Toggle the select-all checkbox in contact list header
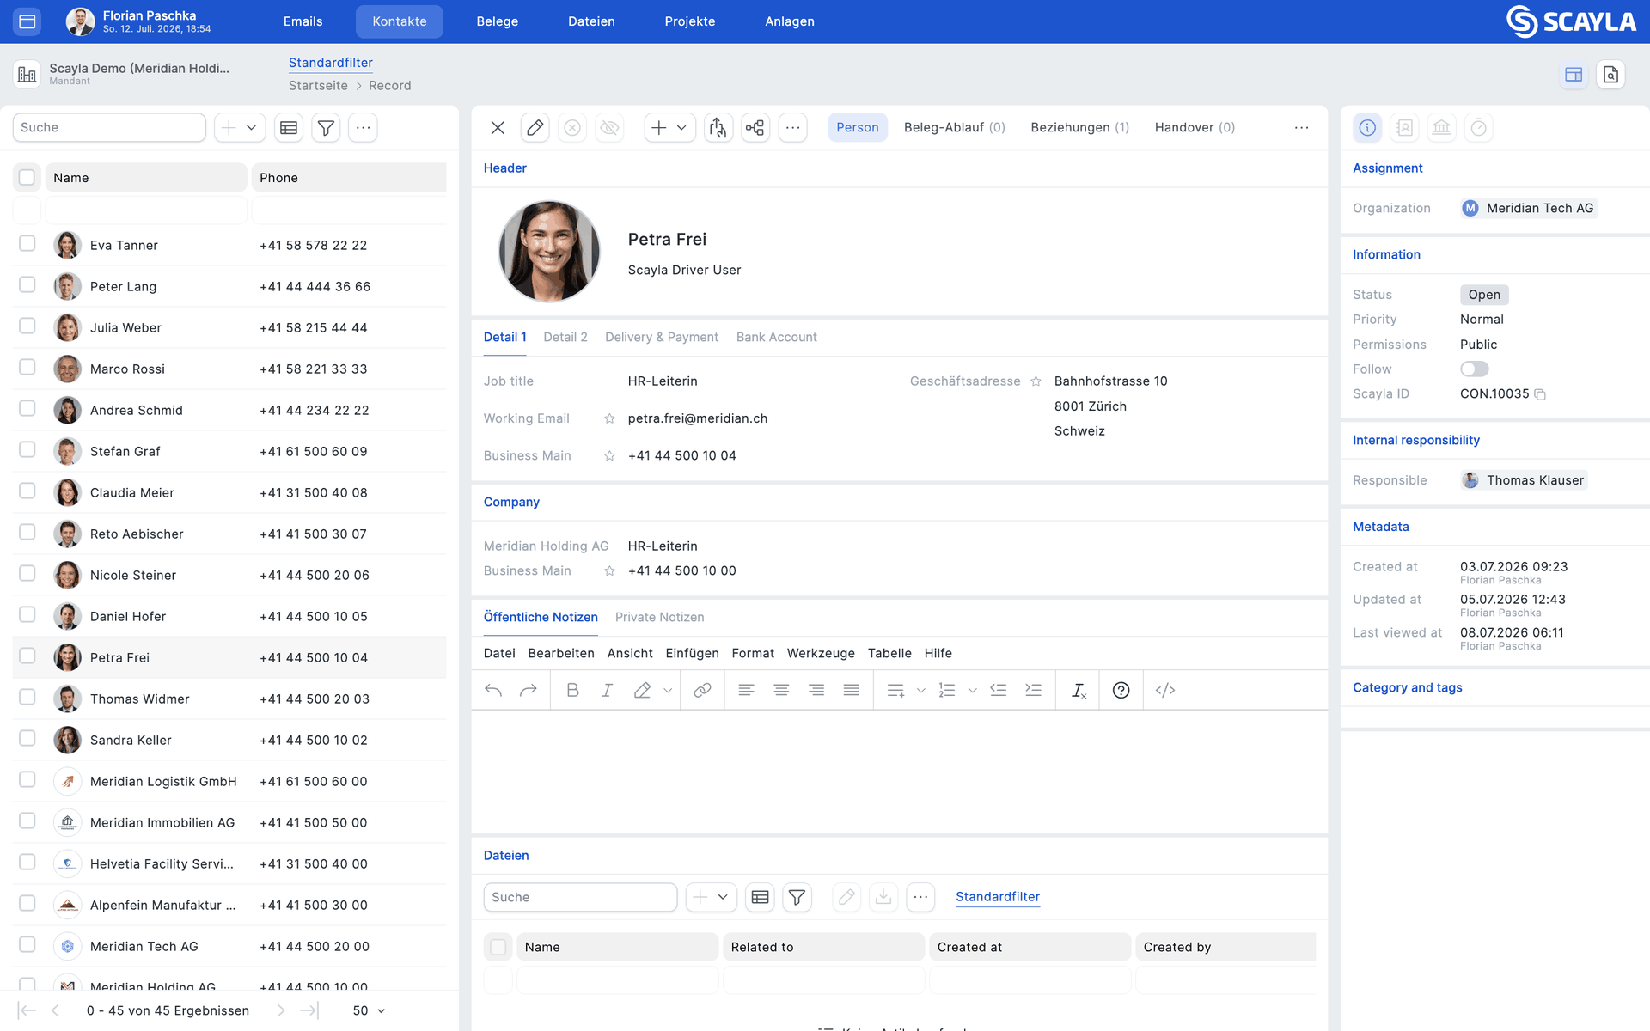This screenshot has width=1650, height=1031. [x=27, y=177]
